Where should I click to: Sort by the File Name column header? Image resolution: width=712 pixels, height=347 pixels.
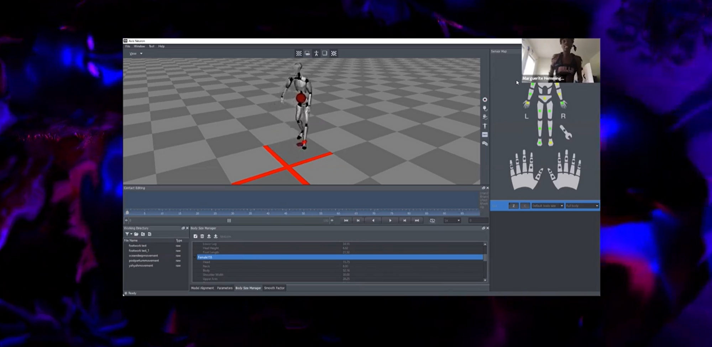click(131, 241)
